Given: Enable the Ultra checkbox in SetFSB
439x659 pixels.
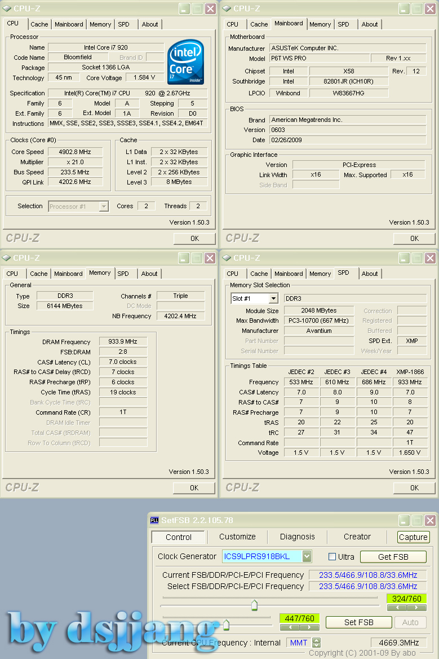Looking at the screenshot, I should pos(332,557).
